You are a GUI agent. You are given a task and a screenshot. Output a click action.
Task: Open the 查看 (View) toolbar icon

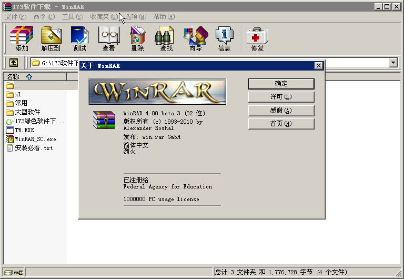[109, 38]
